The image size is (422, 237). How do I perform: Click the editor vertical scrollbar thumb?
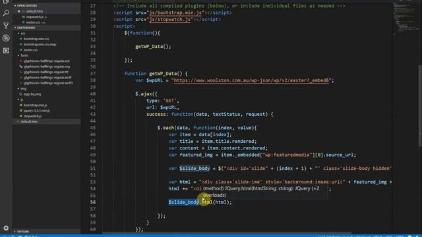pos(420,105)
